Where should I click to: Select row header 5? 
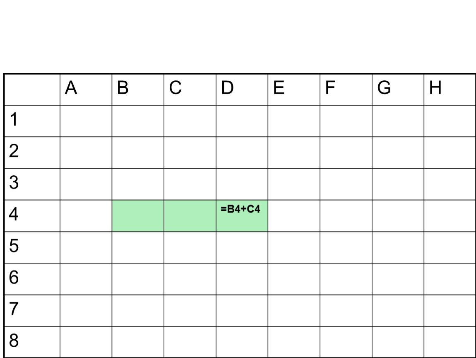(x=32, y=247)
